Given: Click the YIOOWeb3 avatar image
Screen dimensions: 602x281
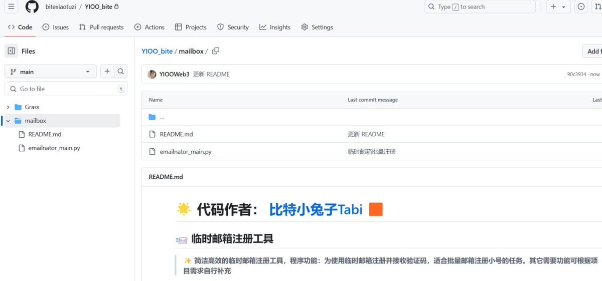Looking at the screenshot, I should coord(152,74).
